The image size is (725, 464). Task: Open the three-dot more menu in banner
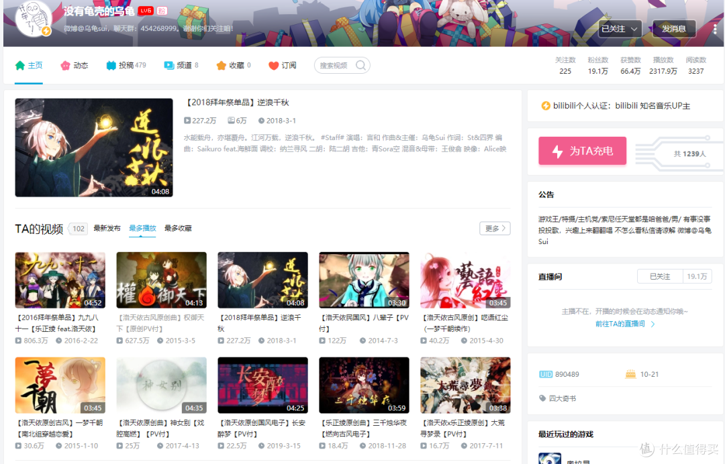tap(715, 29)
